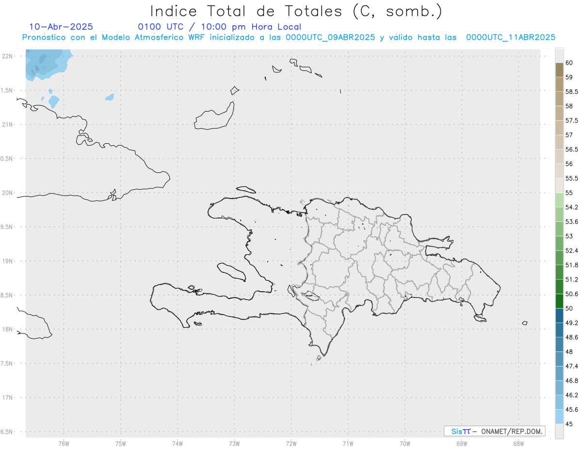Click the '21N' latitude label
The image size is (582, 450).
(x=7, y=125)
